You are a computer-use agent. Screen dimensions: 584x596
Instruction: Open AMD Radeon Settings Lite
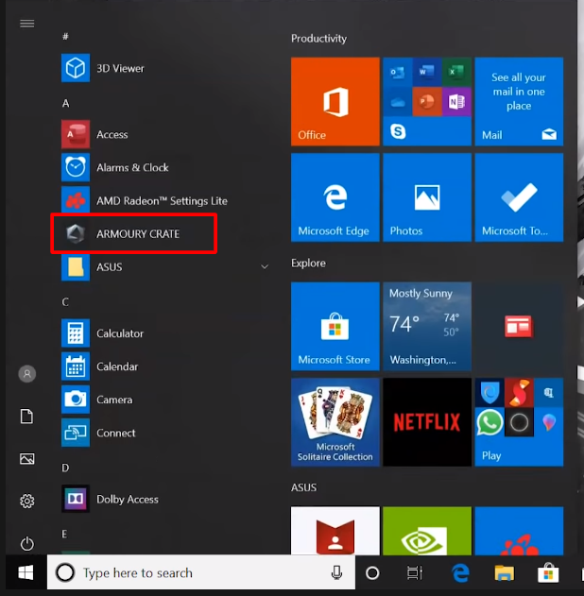click(x=163, y=200)
